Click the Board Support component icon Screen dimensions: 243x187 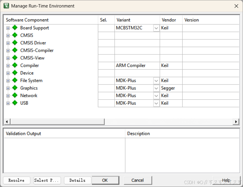point(14,28)
